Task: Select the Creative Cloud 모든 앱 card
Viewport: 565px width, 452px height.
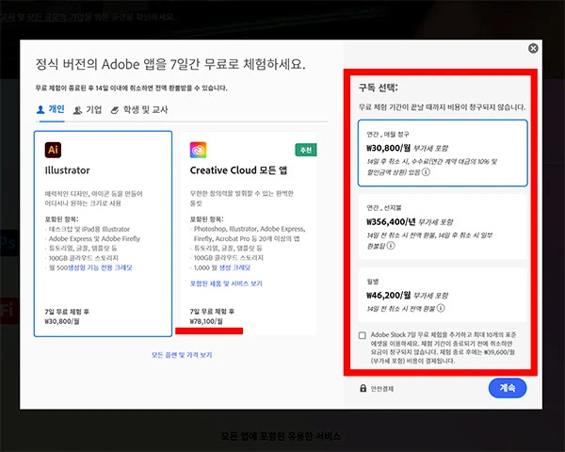Action: pos(249,234)
